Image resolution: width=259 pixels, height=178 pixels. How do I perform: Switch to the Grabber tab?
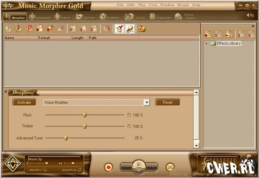click(110, 17)
